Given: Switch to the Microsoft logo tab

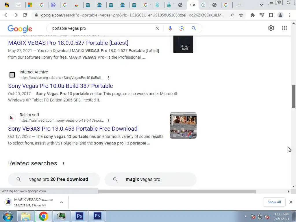Looking at the screenshot, I should point(30,5).
